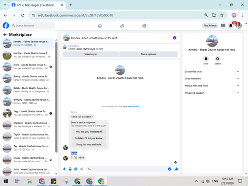Open Randy 4beds 2baths conversation

pos(27,78)
